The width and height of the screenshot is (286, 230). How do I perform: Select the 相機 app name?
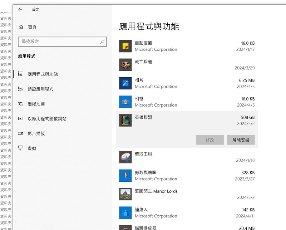coord(139,99)
